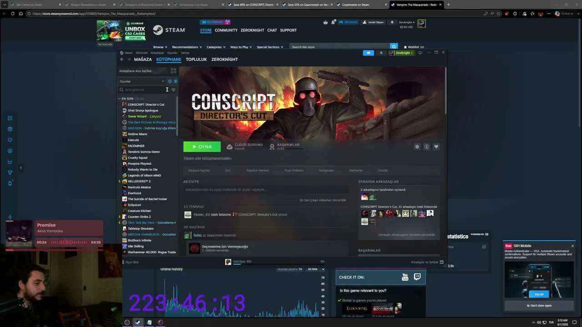The height and width of the screenshot is (327, 582).
Task: Click Don't show again on SIH Mobile popup
Action: click(x=539, y=306)
